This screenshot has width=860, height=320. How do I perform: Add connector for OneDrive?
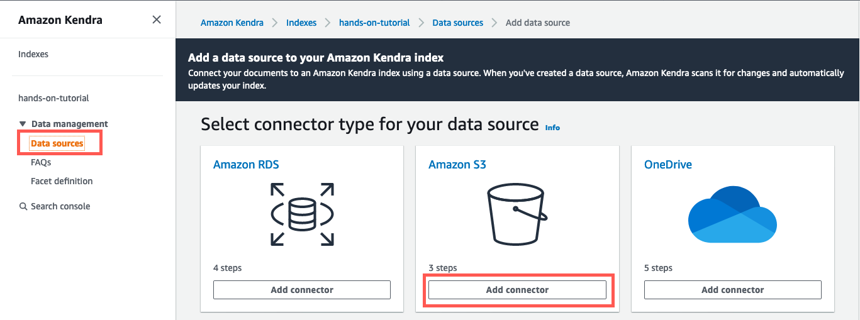pyautogui.click(x=732, y=290)
